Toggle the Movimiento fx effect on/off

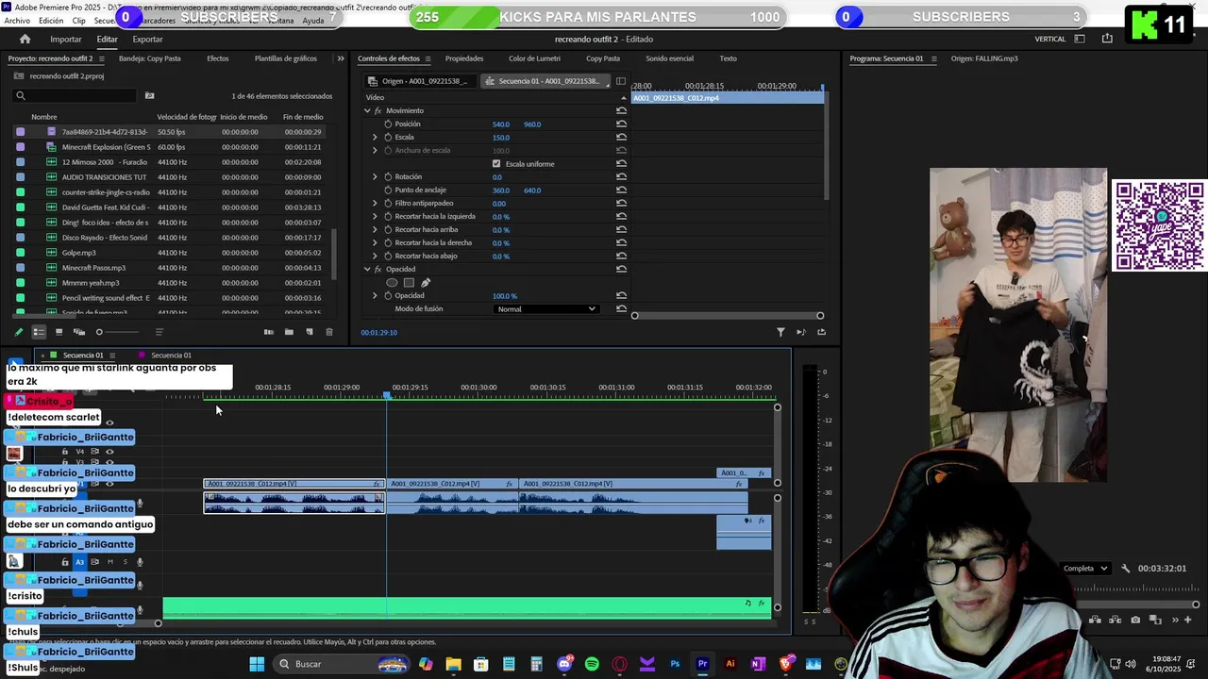[377, 110]
